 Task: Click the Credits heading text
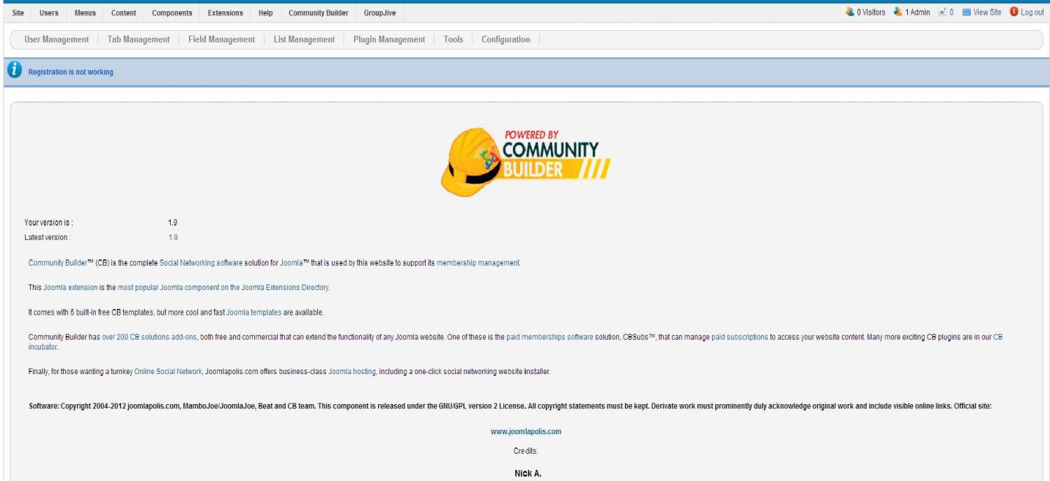pos(526,451)
